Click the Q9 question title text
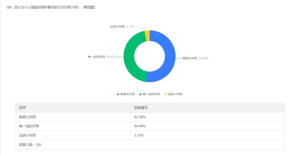 [x=51, y=7]
